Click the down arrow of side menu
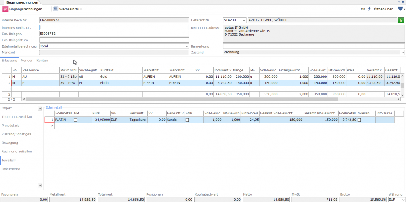 (x=40, y=185)
